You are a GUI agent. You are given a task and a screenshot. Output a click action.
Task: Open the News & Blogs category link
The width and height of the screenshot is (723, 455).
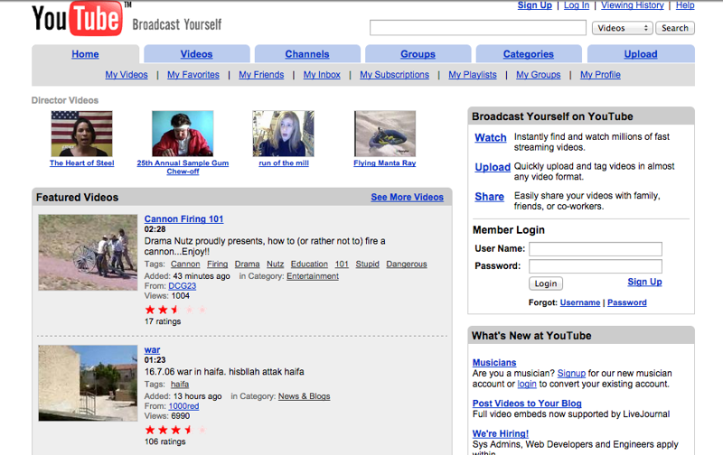(x=304, y=396)
